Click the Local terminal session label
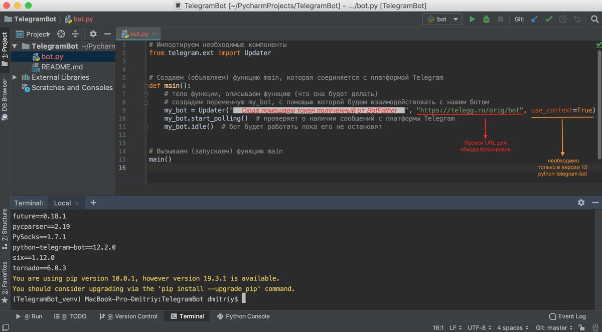Viewport: 602px width, 332px height. click(62, 202)
